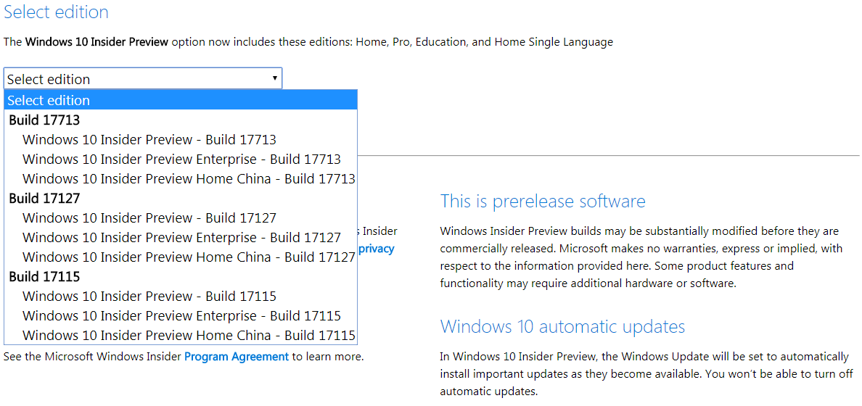This screenshot has width=862, height=406.
Task: Open the Program Agreement link
Action: click(x=237, y=357)
